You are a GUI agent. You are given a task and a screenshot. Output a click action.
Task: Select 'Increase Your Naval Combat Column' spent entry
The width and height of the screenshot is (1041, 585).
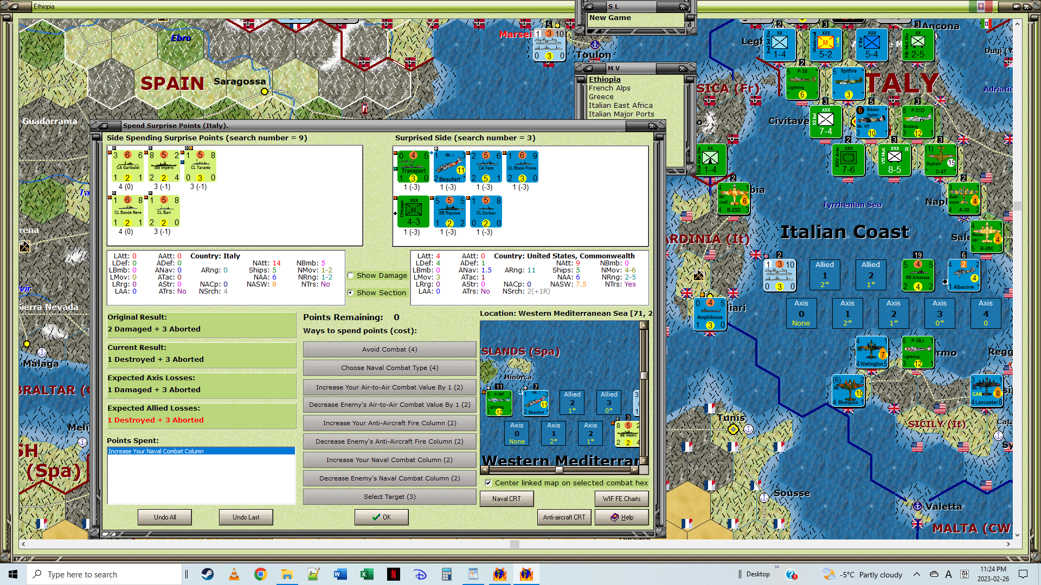(x=201, y=451)
